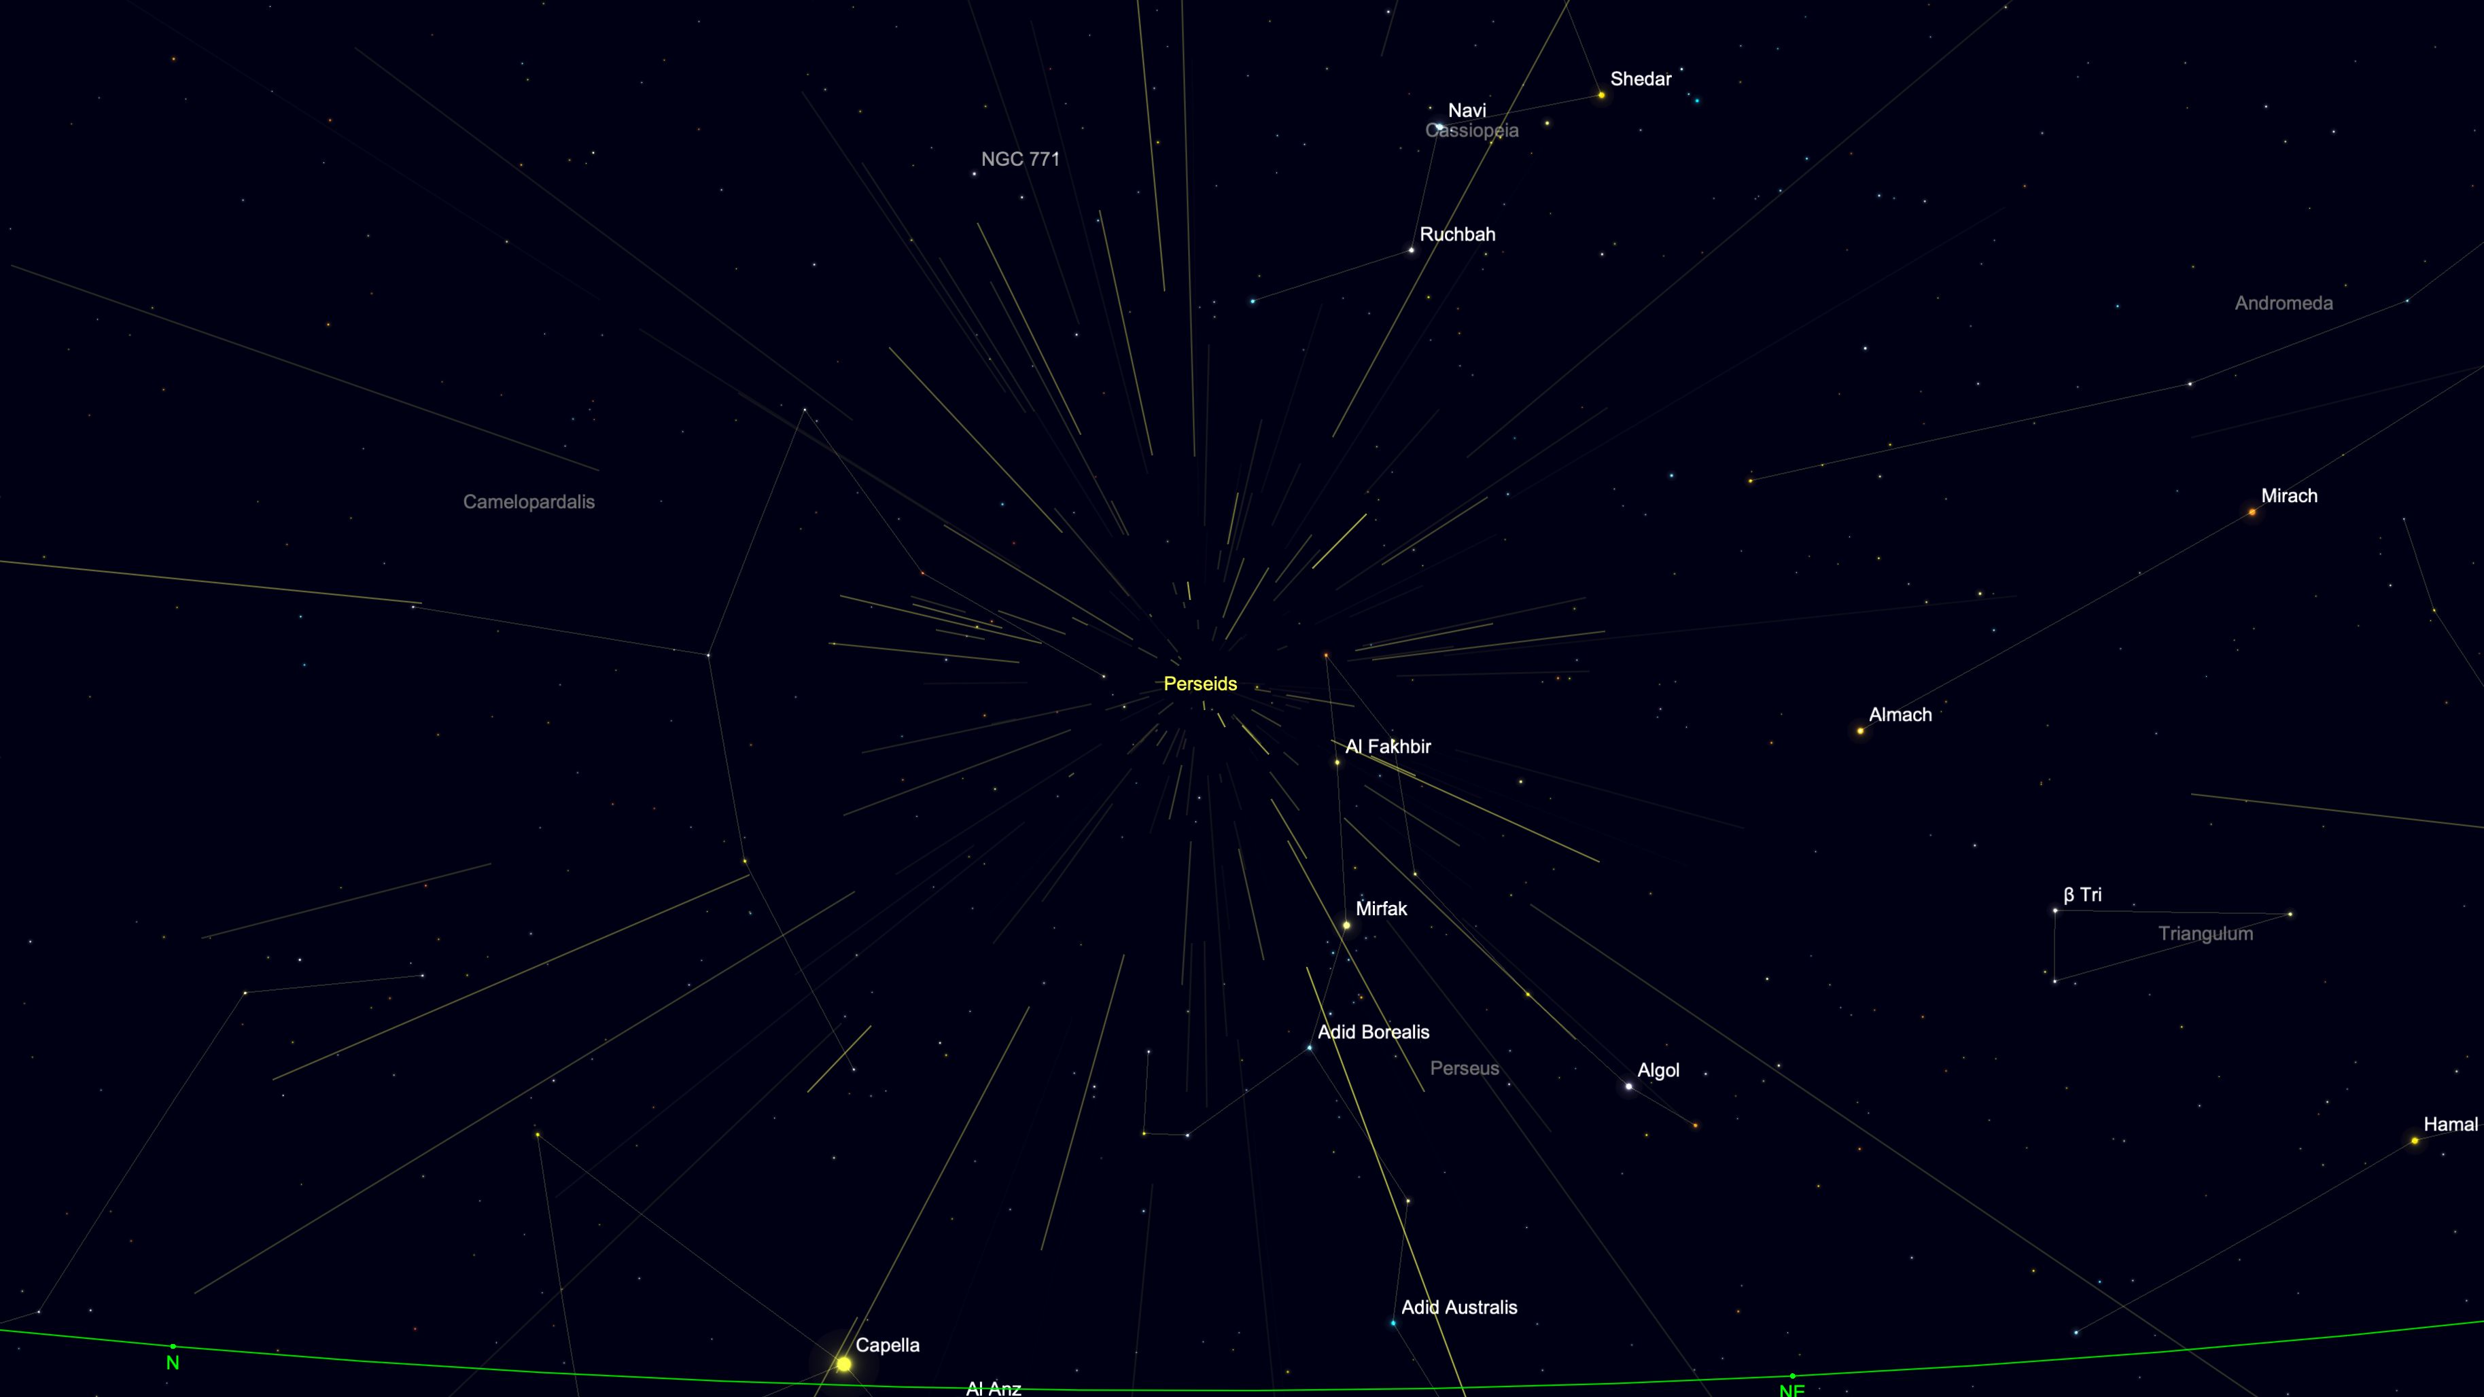Select the β Tri star label
The width and height of the screenshot is (2484, 1397).
(2082, 895)
